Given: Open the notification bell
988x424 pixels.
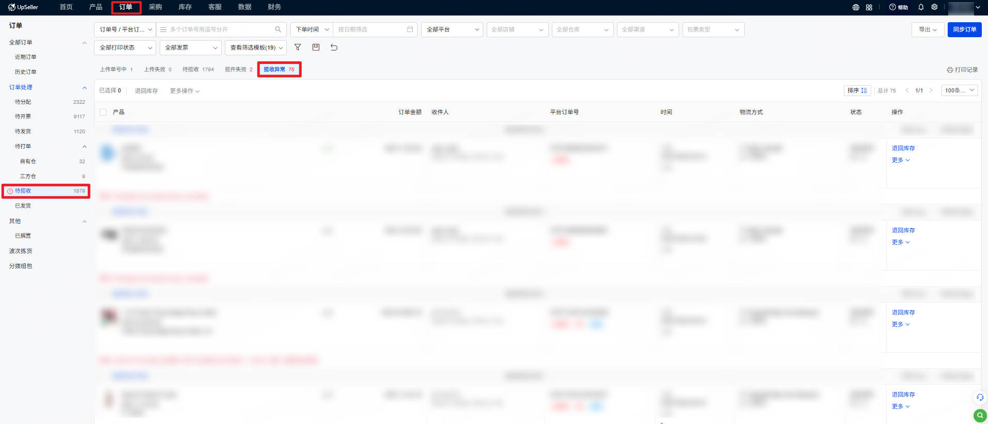Looking at the screenshot, I should click(x=921, y=7).
